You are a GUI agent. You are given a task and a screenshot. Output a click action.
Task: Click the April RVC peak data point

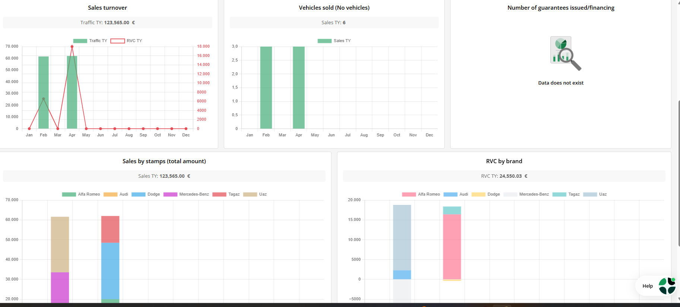[x=72, y=47]
